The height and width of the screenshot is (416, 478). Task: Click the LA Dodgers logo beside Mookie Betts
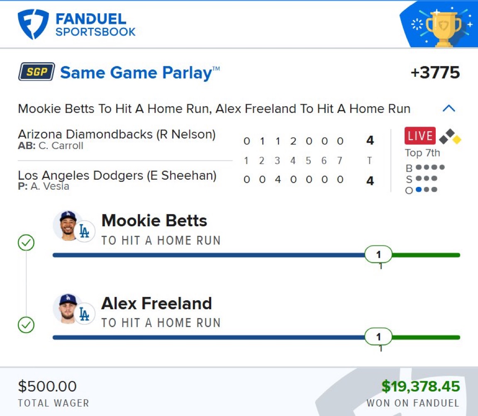click(x=85, y=231)
